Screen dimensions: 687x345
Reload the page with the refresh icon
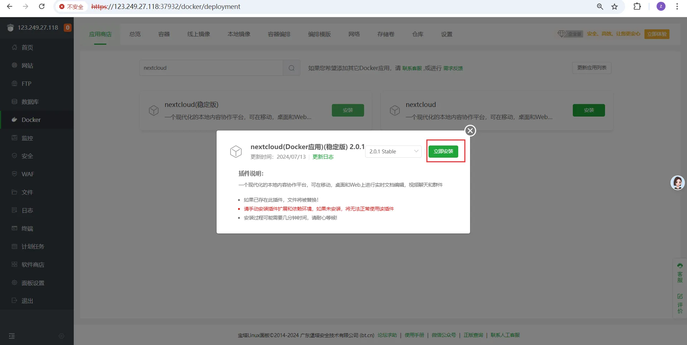(42, 6)
